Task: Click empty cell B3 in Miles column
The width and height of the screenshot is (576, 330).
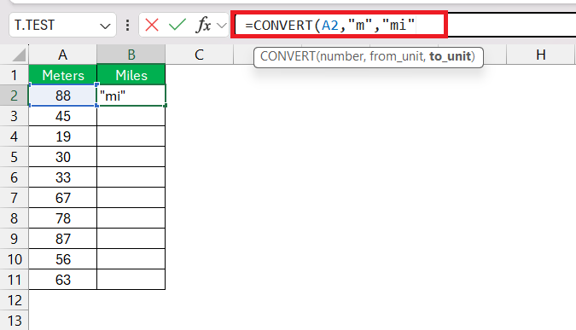Action: [x=131, y=116]
